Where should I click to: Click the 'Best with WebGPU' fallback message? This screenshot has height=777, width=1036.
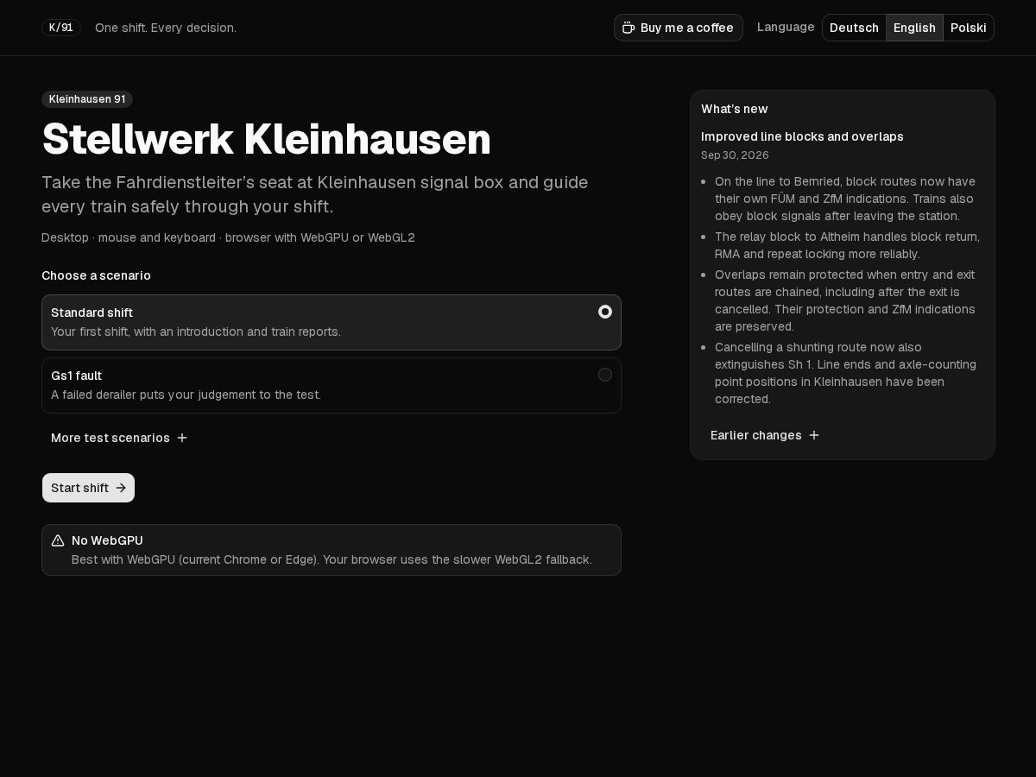[x=332, y=559]
